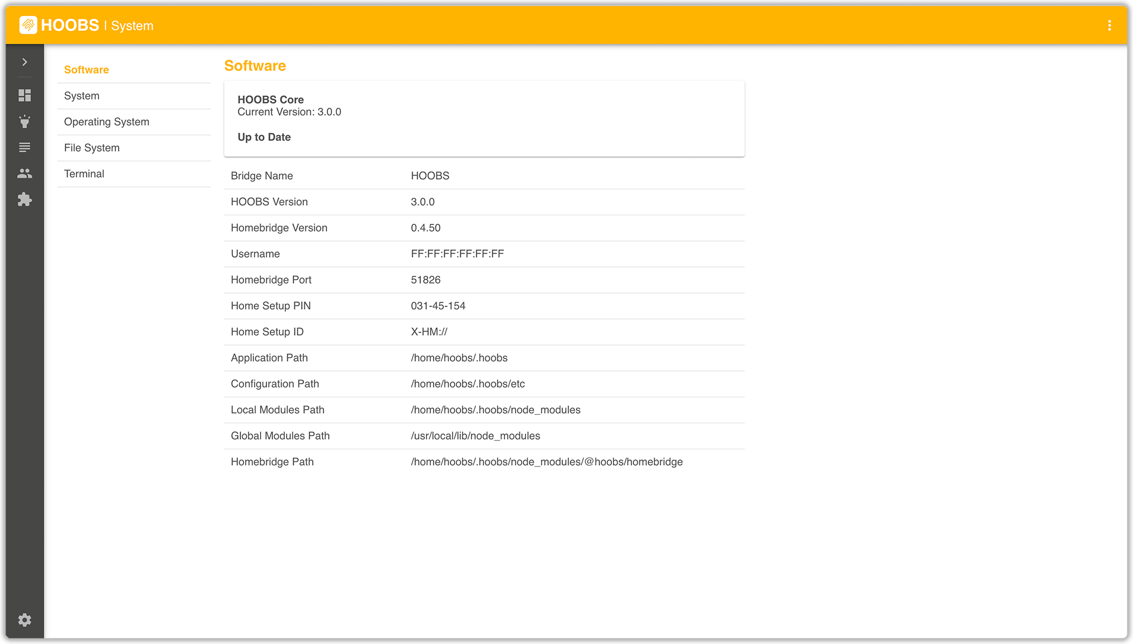The image size is (1133, 644).
Task: Open the three-dot overflow menu in the header
Action: (1109, 25)
